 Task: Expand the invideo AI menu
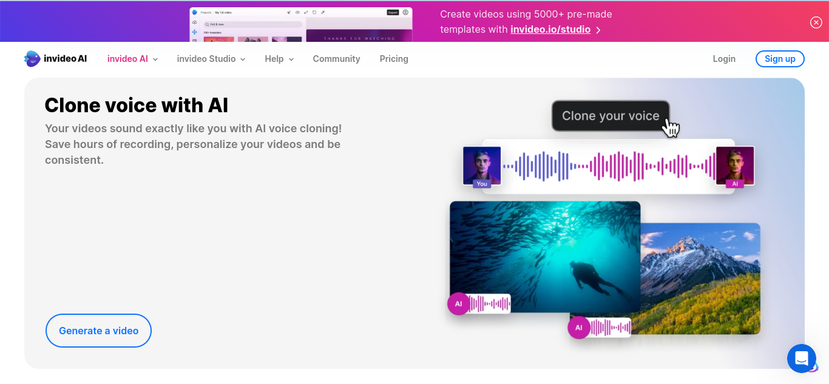(132, 59)
